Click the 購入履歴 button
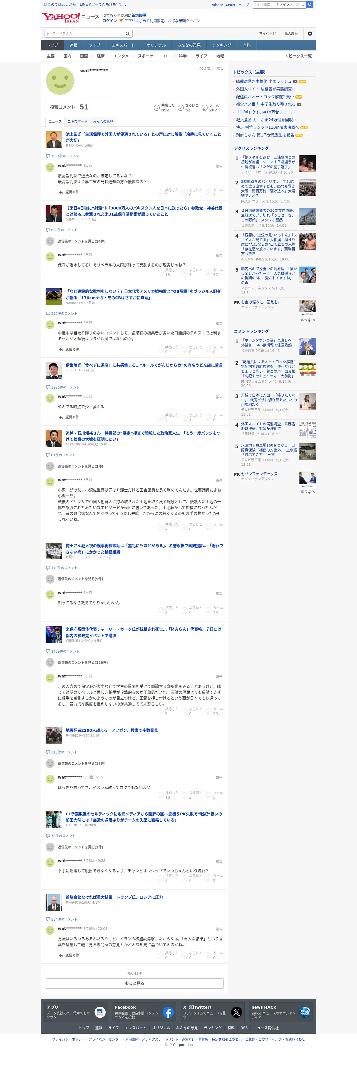This screenshot has height=1073, width=357. [291, 34]
